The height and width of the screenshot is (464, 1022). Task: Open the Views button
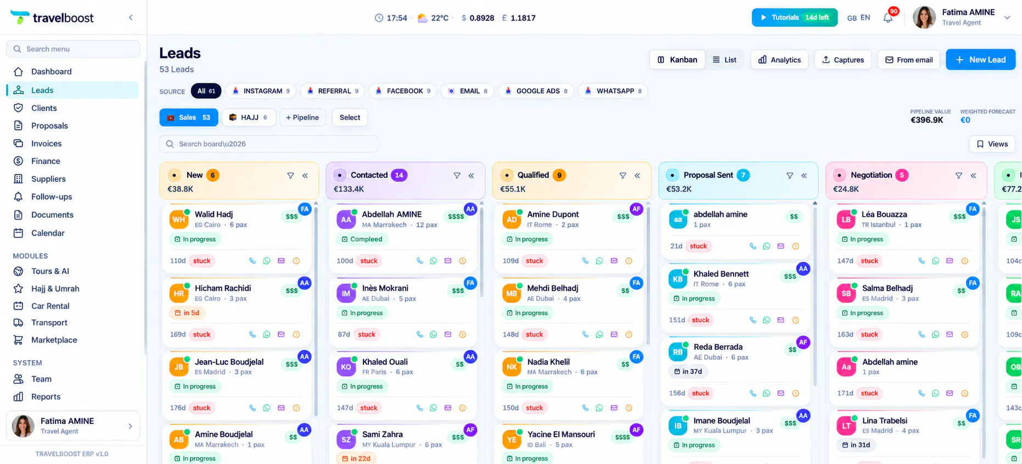tap(992, 144)
